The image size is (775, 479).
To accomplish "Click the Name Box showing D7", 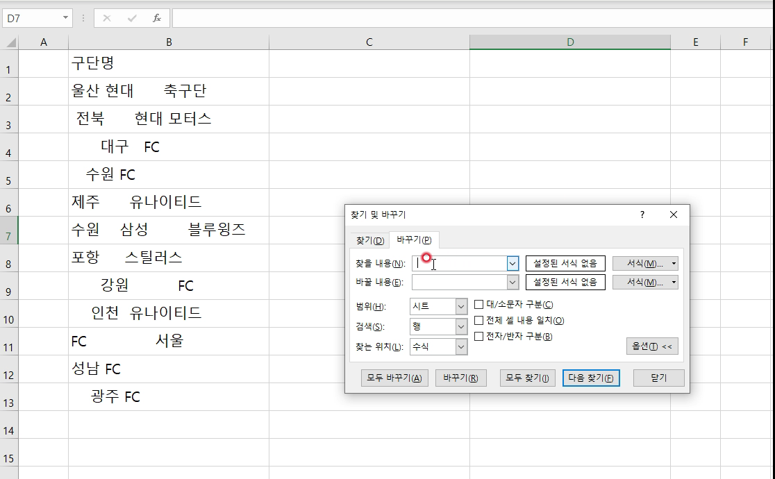I will pyautogui.click(x=33, y=18).
